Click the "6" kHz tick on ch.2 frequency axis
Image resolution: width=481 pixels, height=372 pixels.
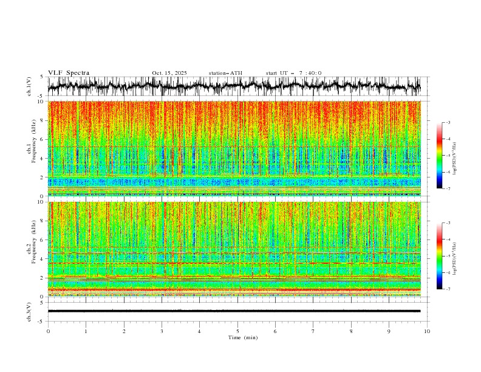(43, 239)
